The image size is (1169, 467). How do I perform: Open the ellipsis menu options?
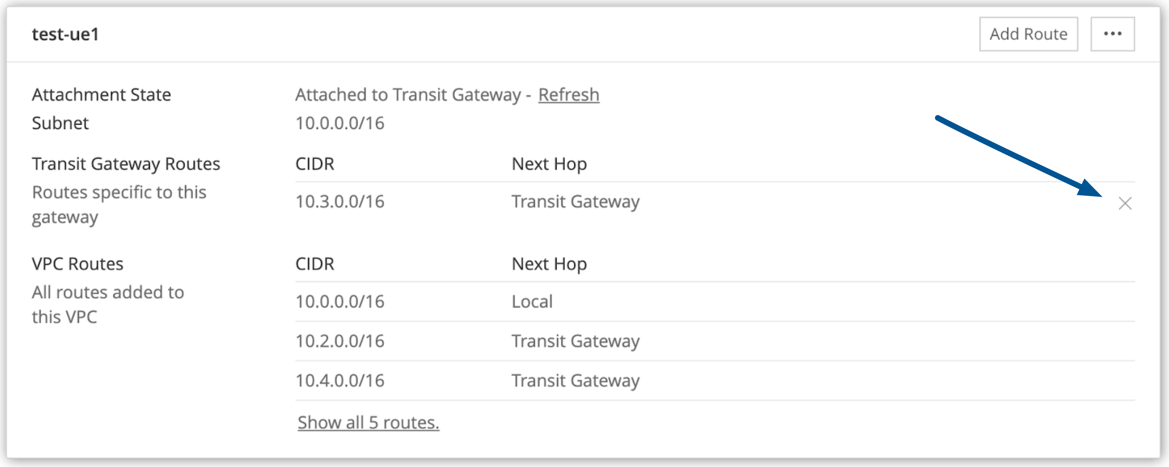(x=1115, y=33)
